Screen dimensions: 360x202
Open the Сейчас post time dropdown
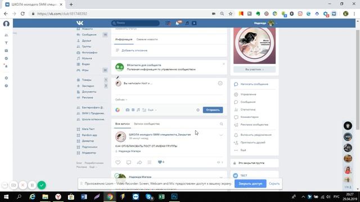121,100
